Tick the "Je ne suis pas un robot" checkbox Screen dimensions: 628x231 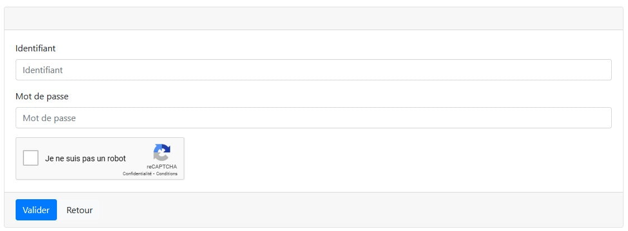coord(31,158)
